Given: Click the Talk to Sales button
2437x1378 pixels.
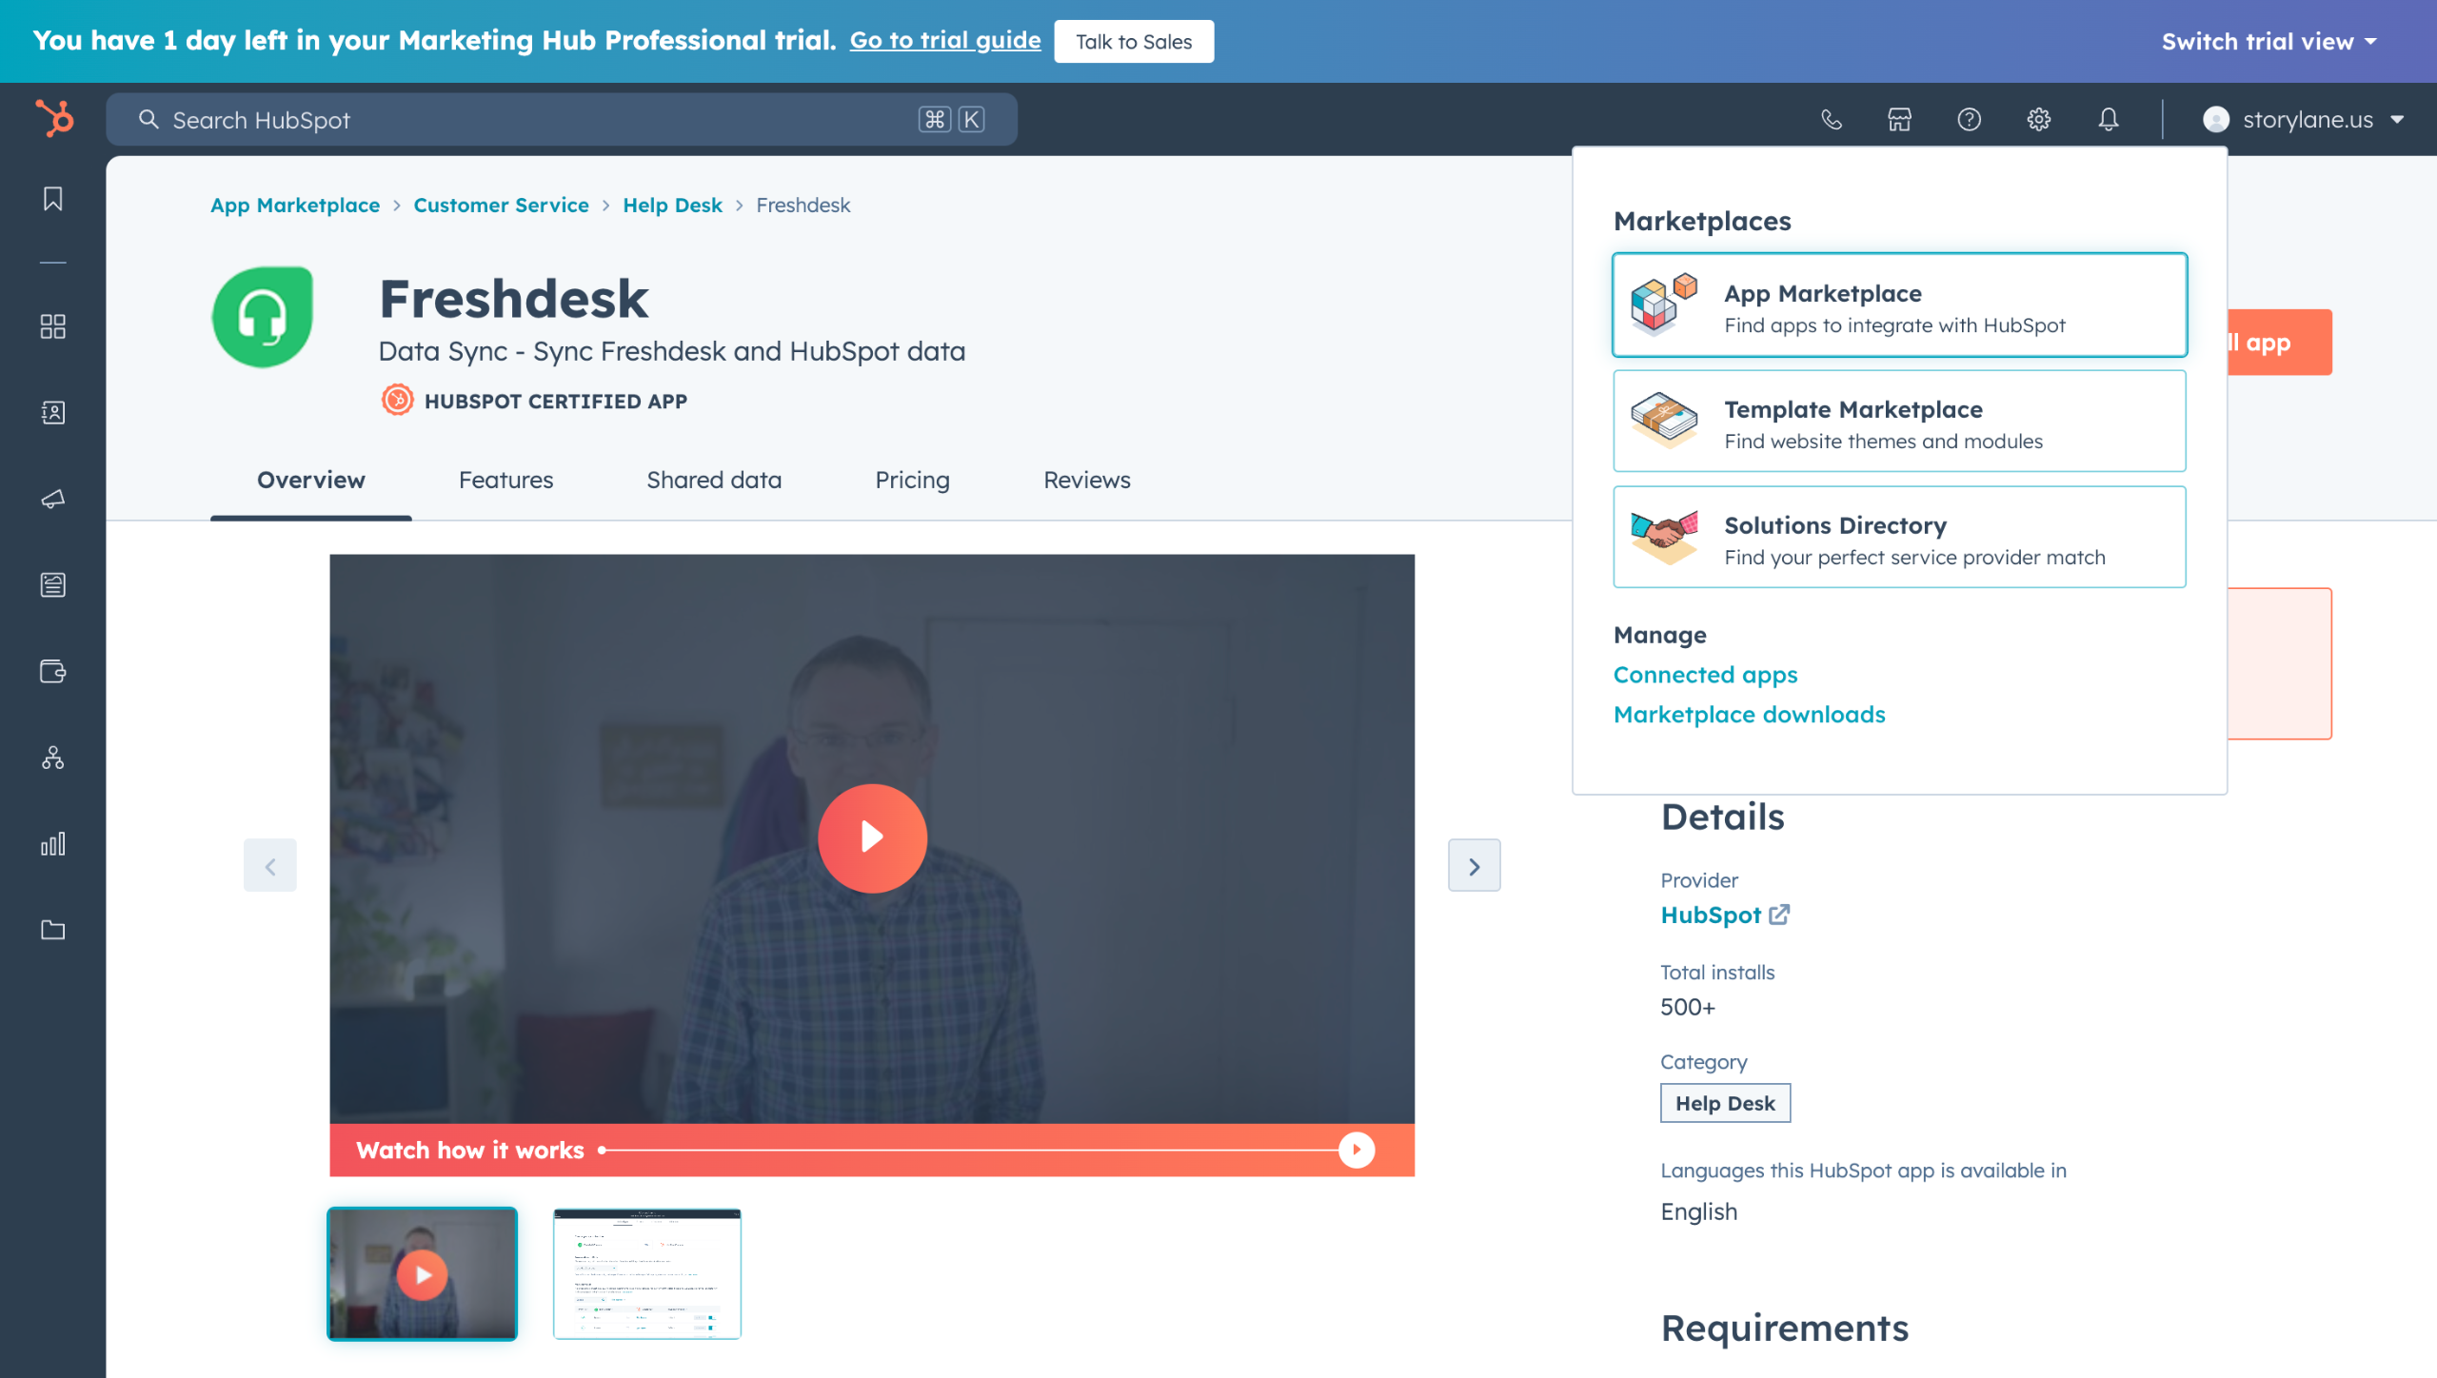Looking at the screenshot, I should (1133, 41).
